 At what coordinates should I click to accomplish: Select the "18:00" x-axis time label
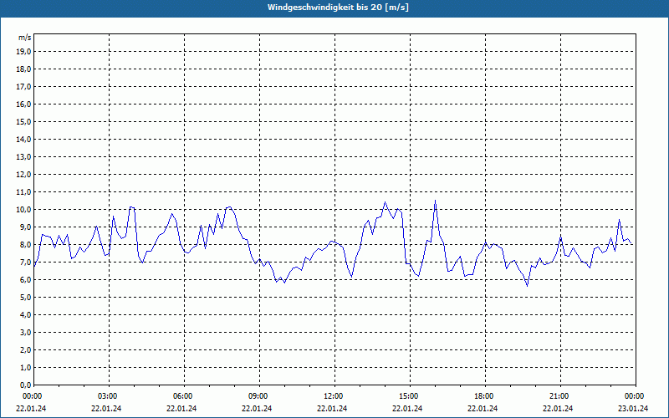pos(485,396)
